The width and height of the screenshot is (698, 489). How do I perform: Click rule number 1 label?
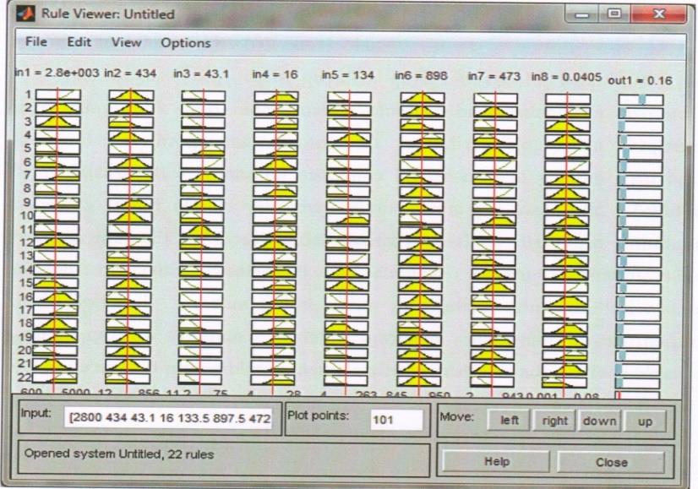coord(28,95)
